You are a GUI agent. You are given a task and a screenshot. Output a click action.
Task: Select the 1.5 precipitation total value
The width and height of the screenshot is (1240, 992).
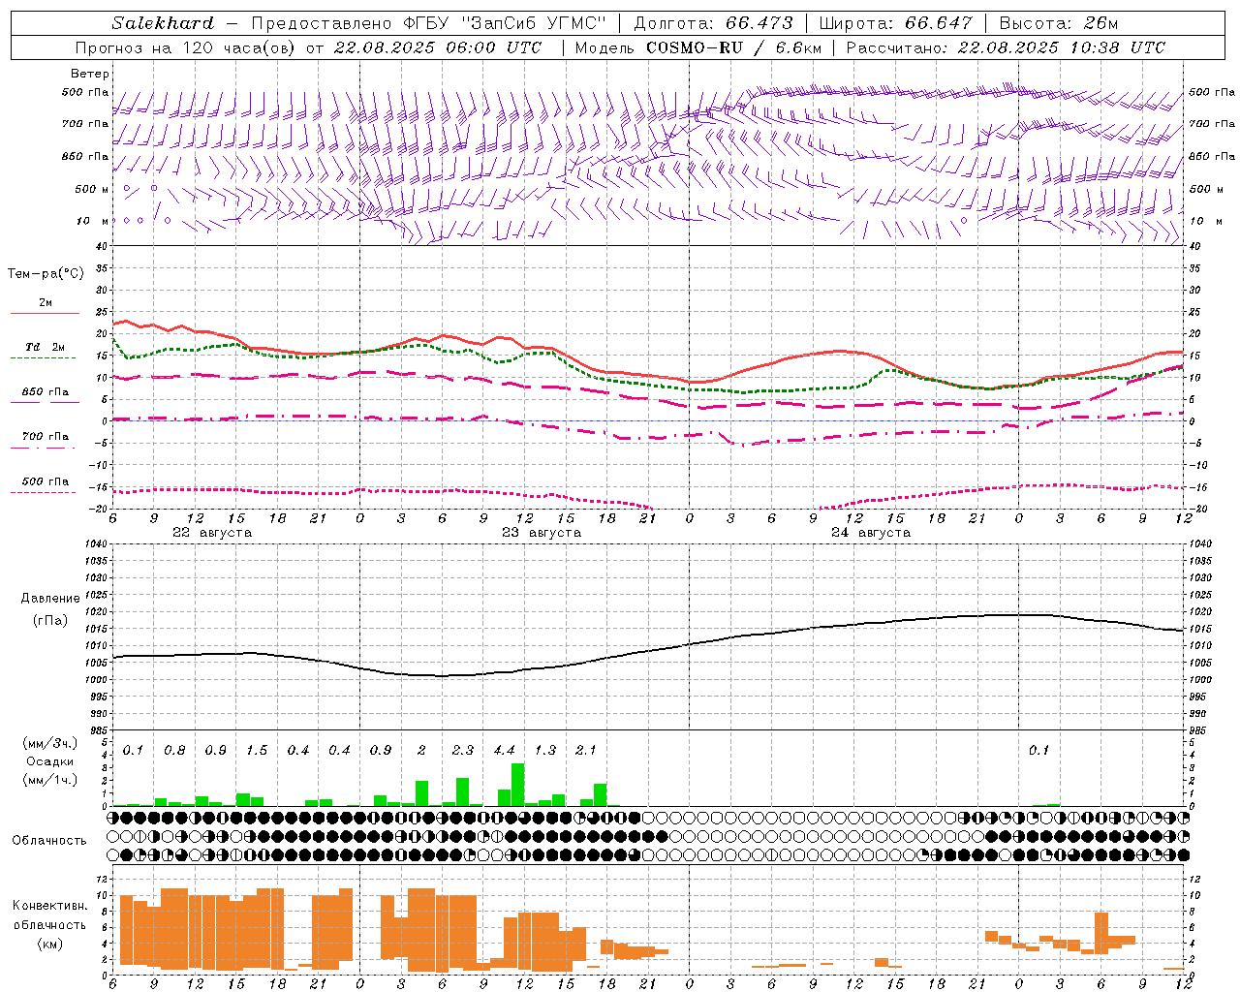click(257, 751)
